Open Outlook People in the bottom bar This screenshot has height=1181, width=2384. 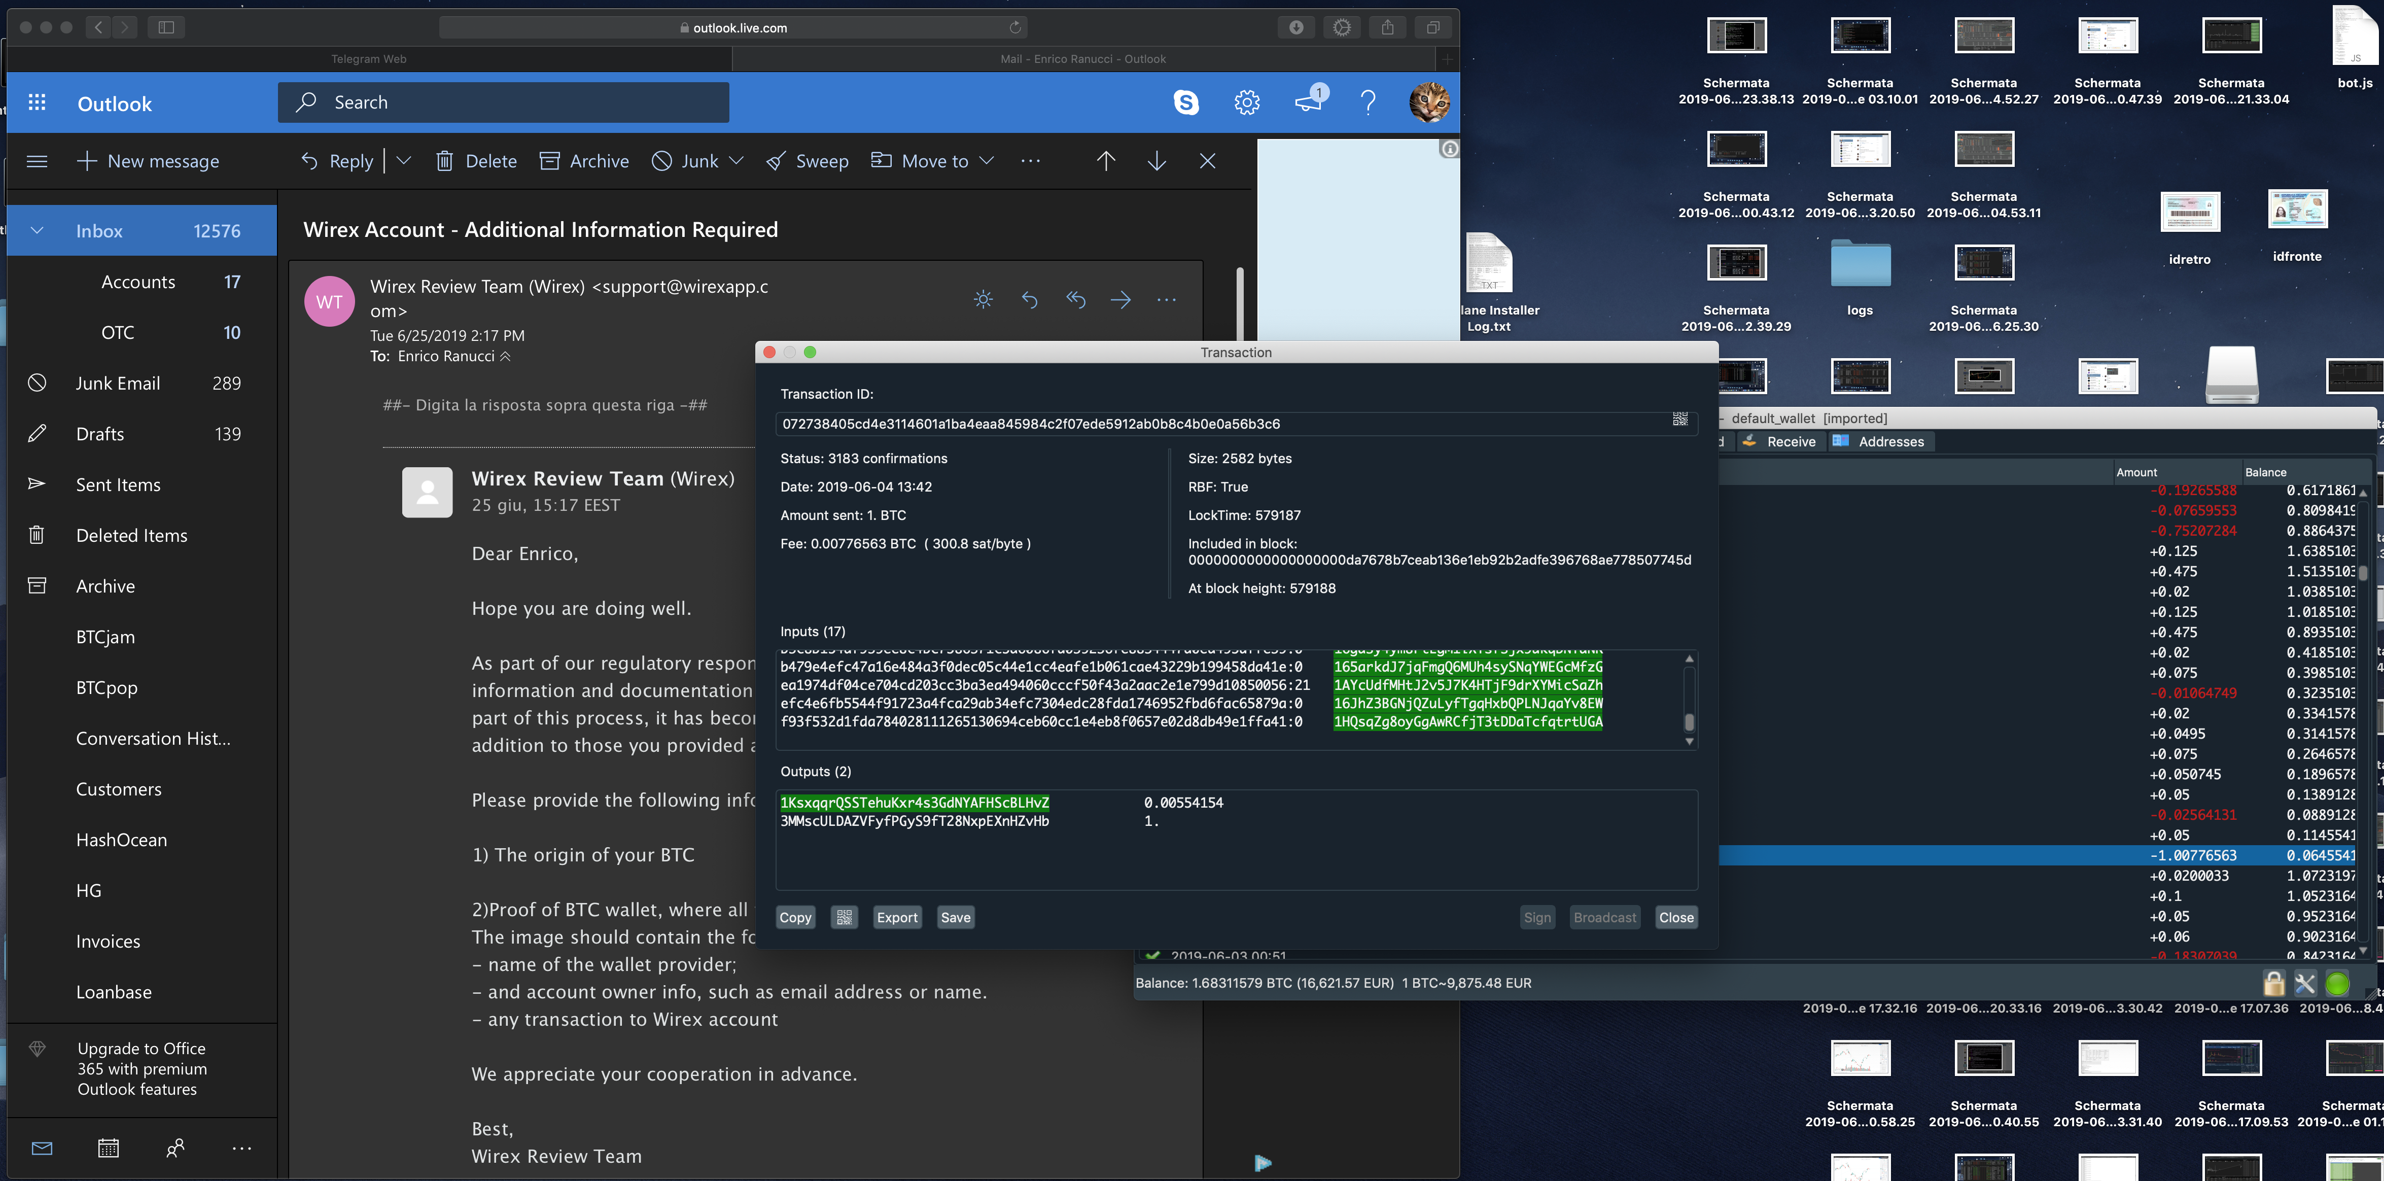pyautogui.click(x=175, y=1149)
